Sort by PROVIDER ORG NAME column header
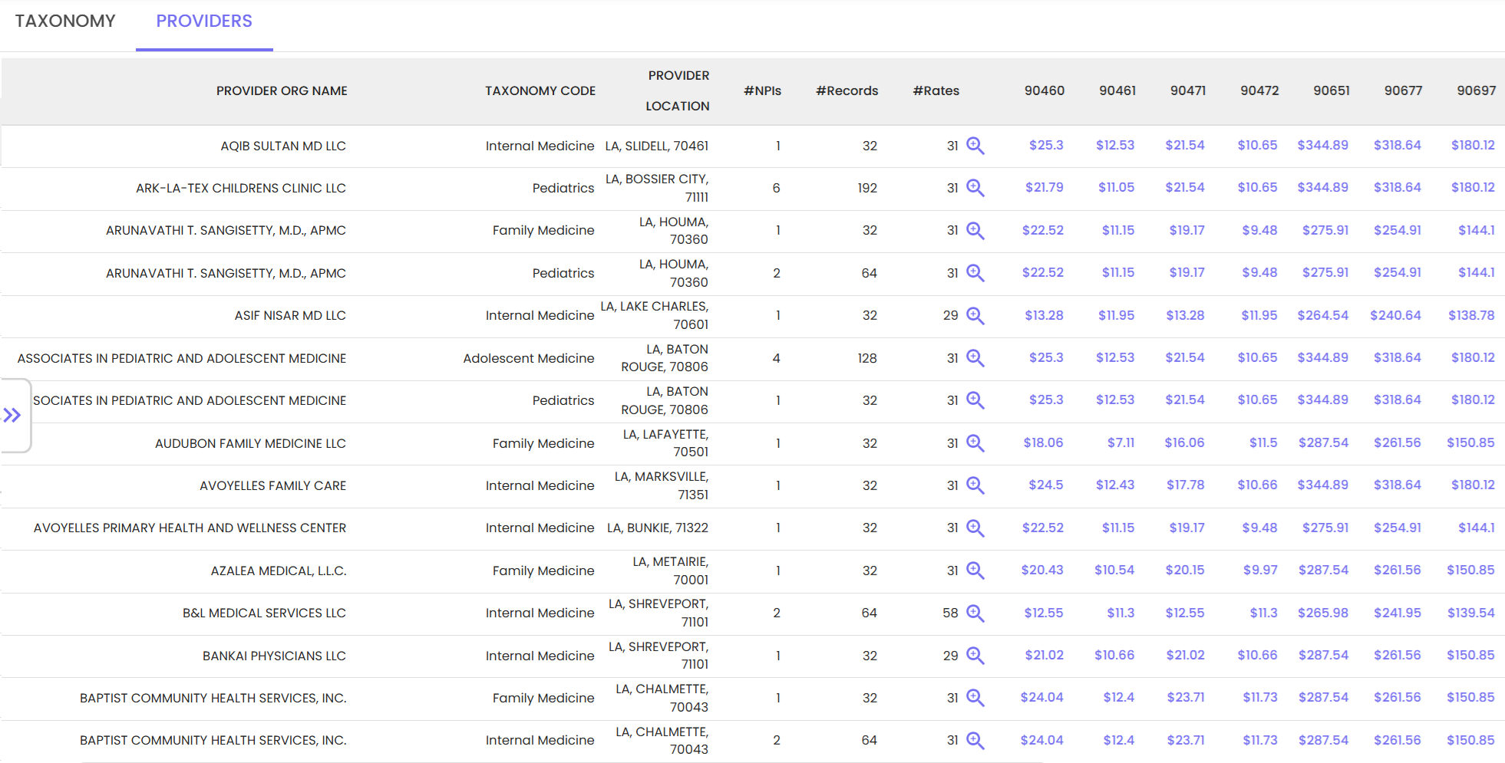The width and height of the screenshot is (1505, 763). pyautogui.click(x=282, y=90)
